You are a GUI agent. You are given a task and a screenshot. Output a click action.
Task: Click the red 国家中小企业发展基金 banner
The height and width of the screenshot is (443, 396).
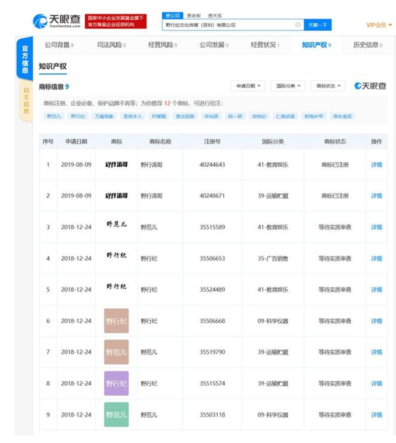click(x=116, y=21)
